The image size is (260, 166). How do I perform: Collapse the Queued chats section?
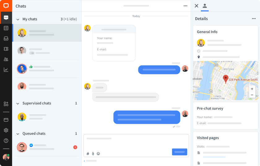pos(18,134)
